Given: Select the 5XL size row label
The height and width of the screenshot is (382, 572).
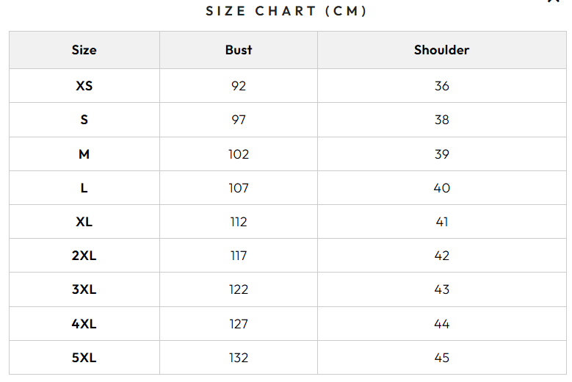Looking at the screenshot, I should 84,358.
